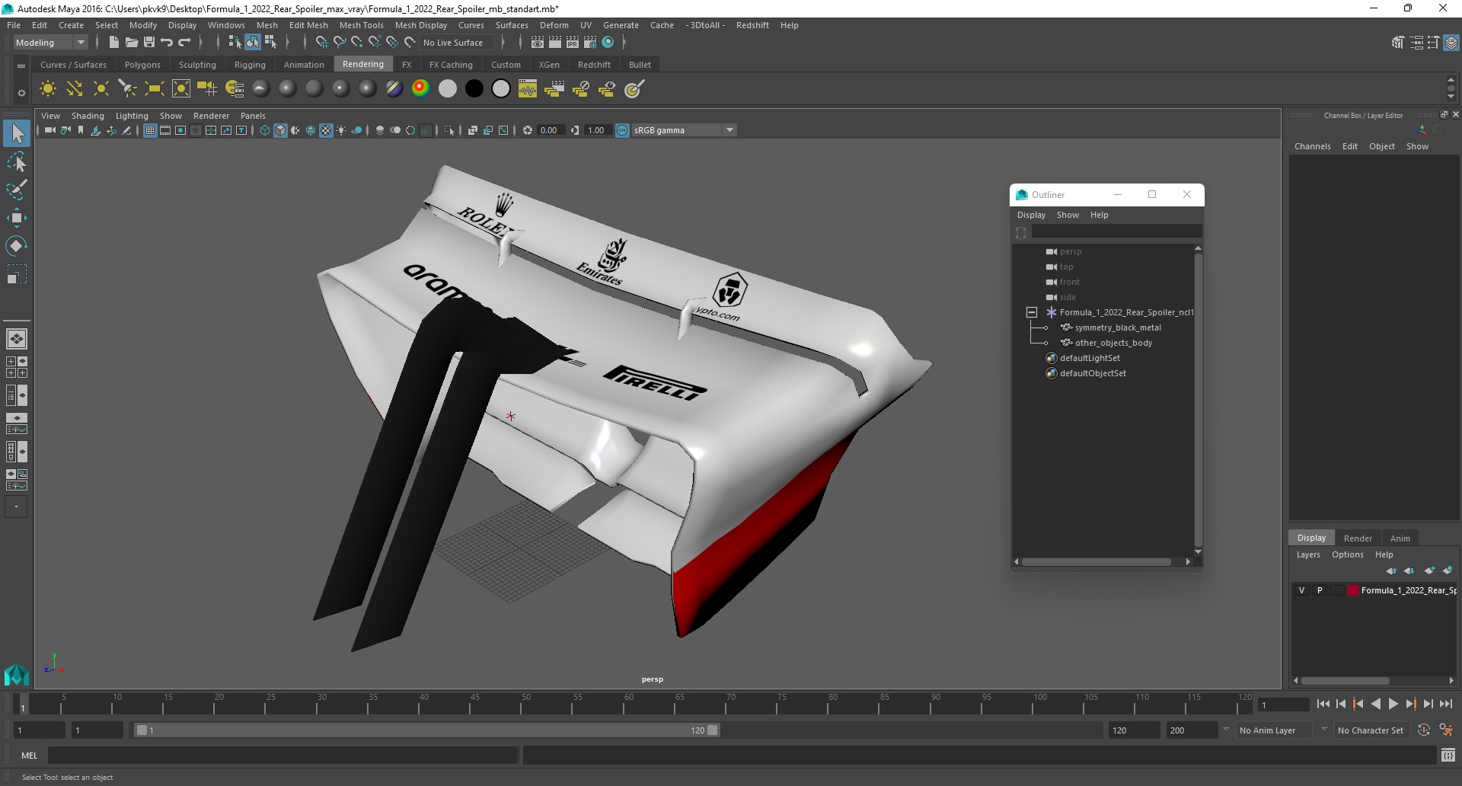Image resolution: width=1462 pixels, height=786 pixels.
Task: Click the IPR render icon
Action: [573, 43]
